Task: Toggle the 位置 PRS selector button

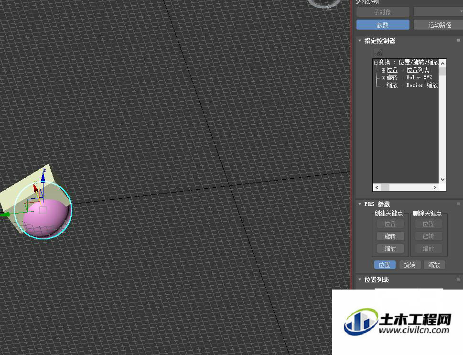Action: point(385,265)
